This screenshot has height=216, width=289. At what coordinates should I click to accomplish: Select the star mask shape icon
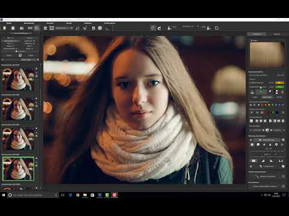[x=264, y=145]
